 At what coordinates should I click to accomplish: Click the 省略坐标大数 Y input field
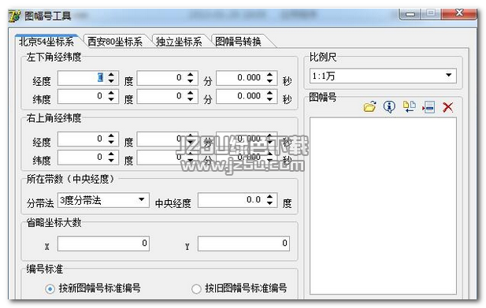[243, 243]
